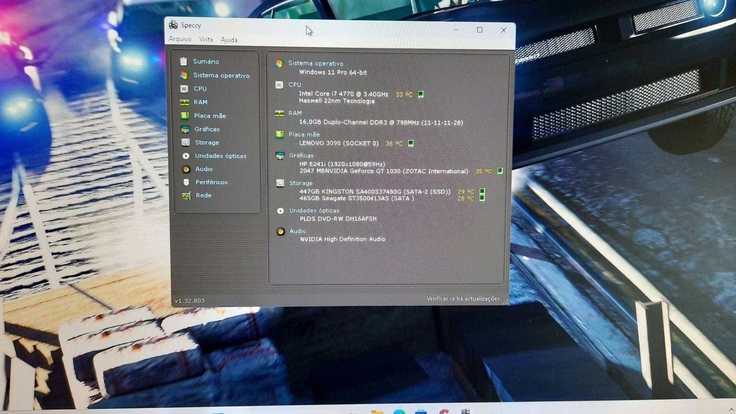Open the Arquivo menu
The height and width of the screenshot is (414, 736).
click(180, 39)
